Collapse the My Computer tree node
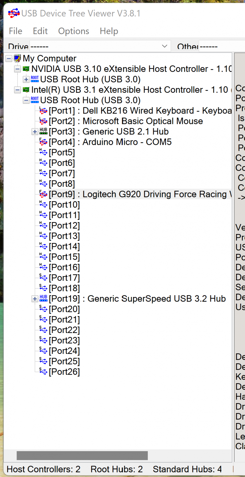 point(9,58)
